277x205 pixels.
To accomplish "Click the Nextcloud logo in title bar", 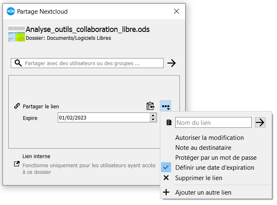I will point(11,12).
